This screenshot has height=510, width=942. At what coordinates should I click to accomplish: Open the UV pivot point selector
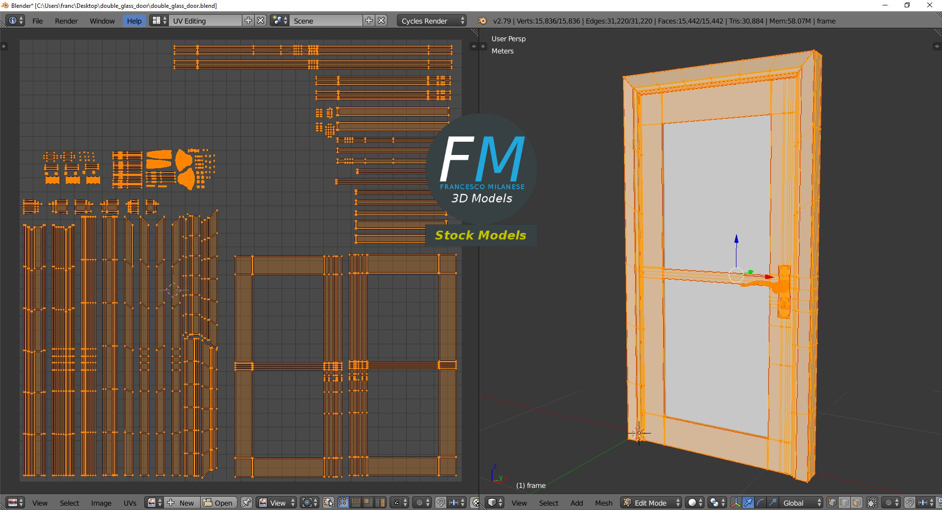click(x=310, y=503)
